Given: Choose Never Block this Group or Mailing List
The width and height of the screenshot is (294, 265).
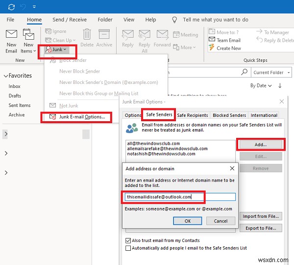Looking at the screenshot, I should 99,93.
